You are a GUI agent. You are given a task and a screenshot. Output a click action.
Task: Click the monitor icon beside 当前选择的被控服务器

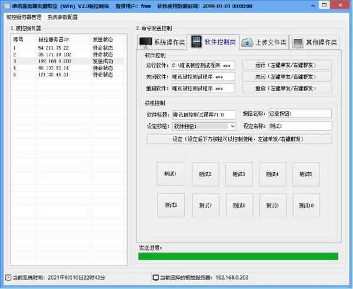pos(155,277)
